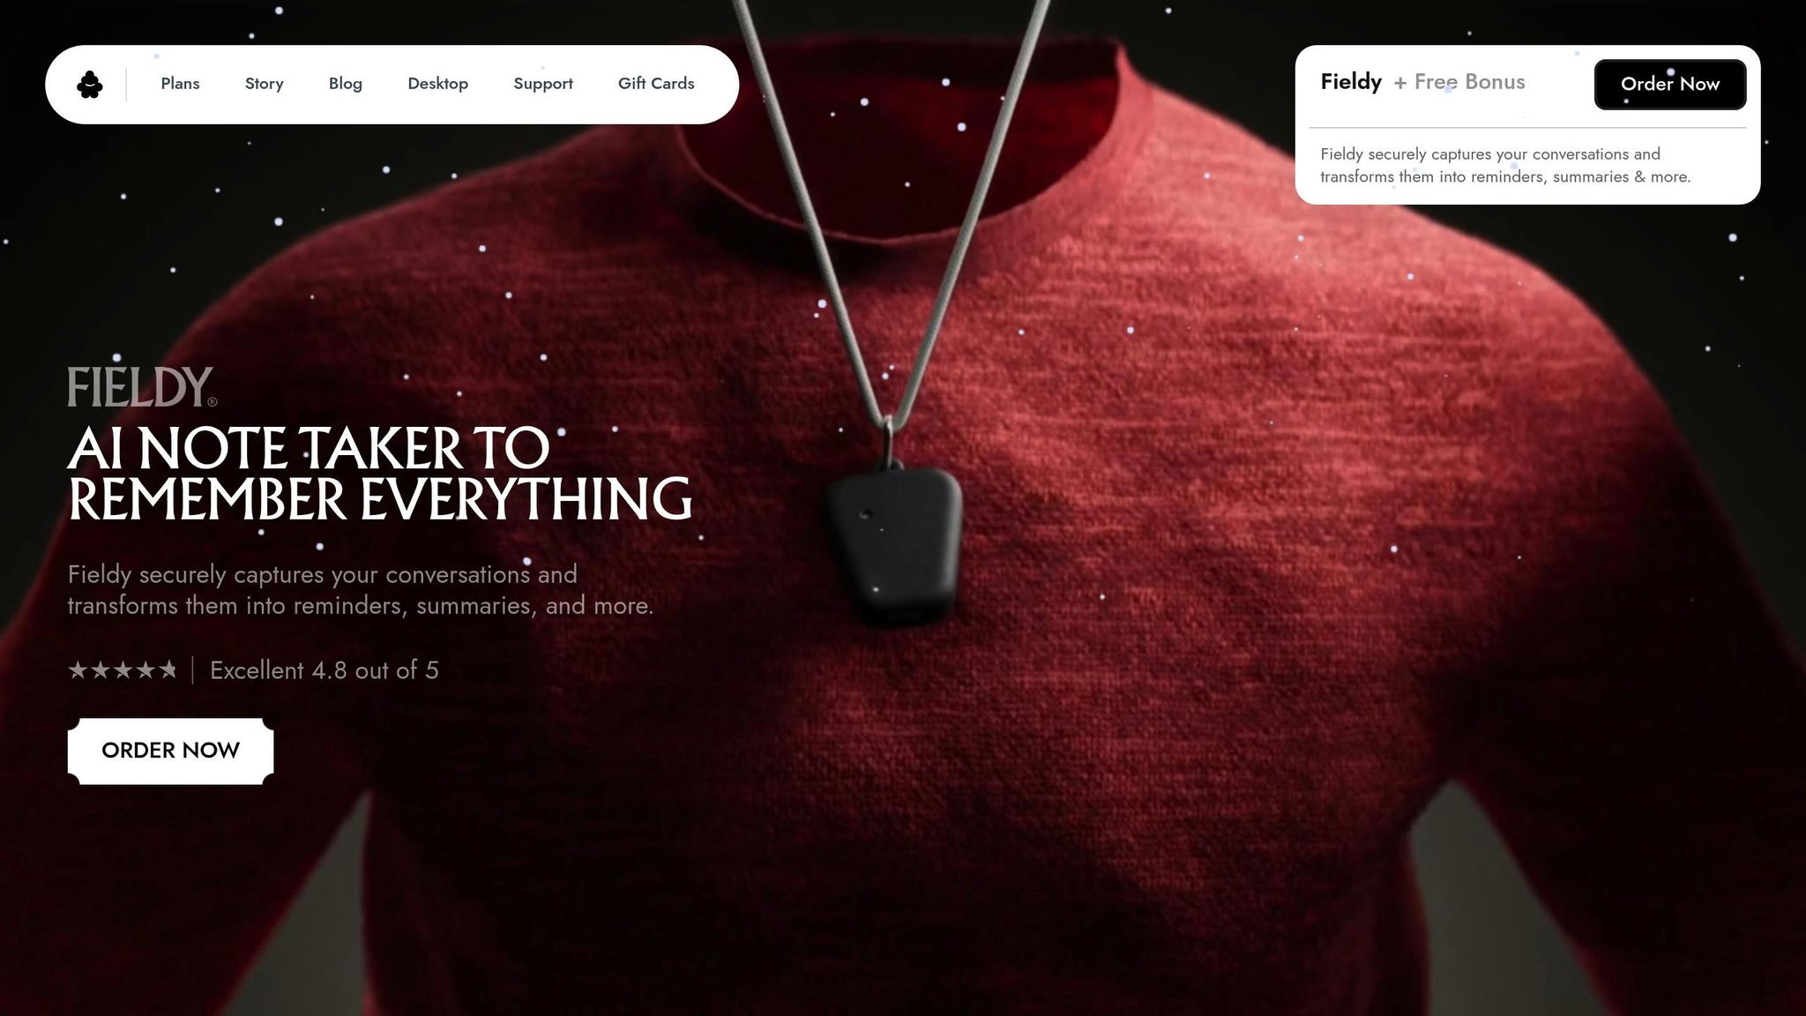
Task: Open the Blog link
Action: 345,84
